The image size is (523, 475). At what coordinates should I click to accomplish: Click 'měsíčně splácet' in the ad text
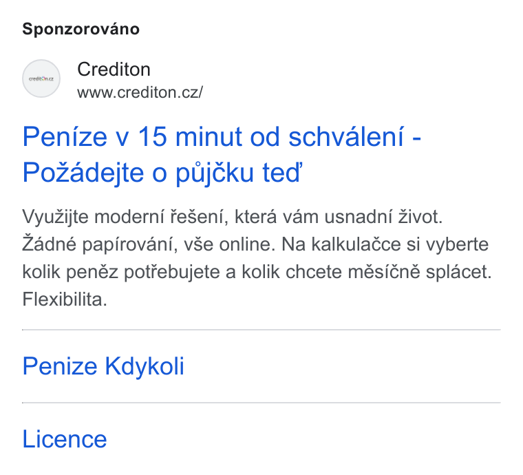click(x=420, y=272)
